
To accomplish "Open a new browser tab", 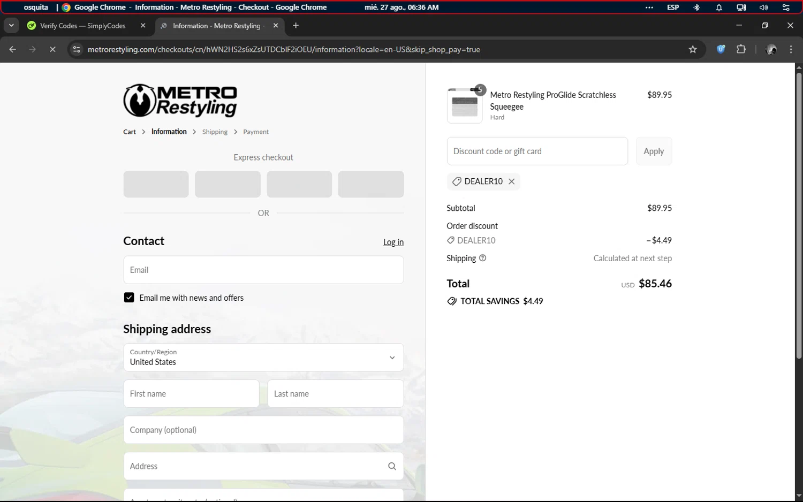I will 296,25.
